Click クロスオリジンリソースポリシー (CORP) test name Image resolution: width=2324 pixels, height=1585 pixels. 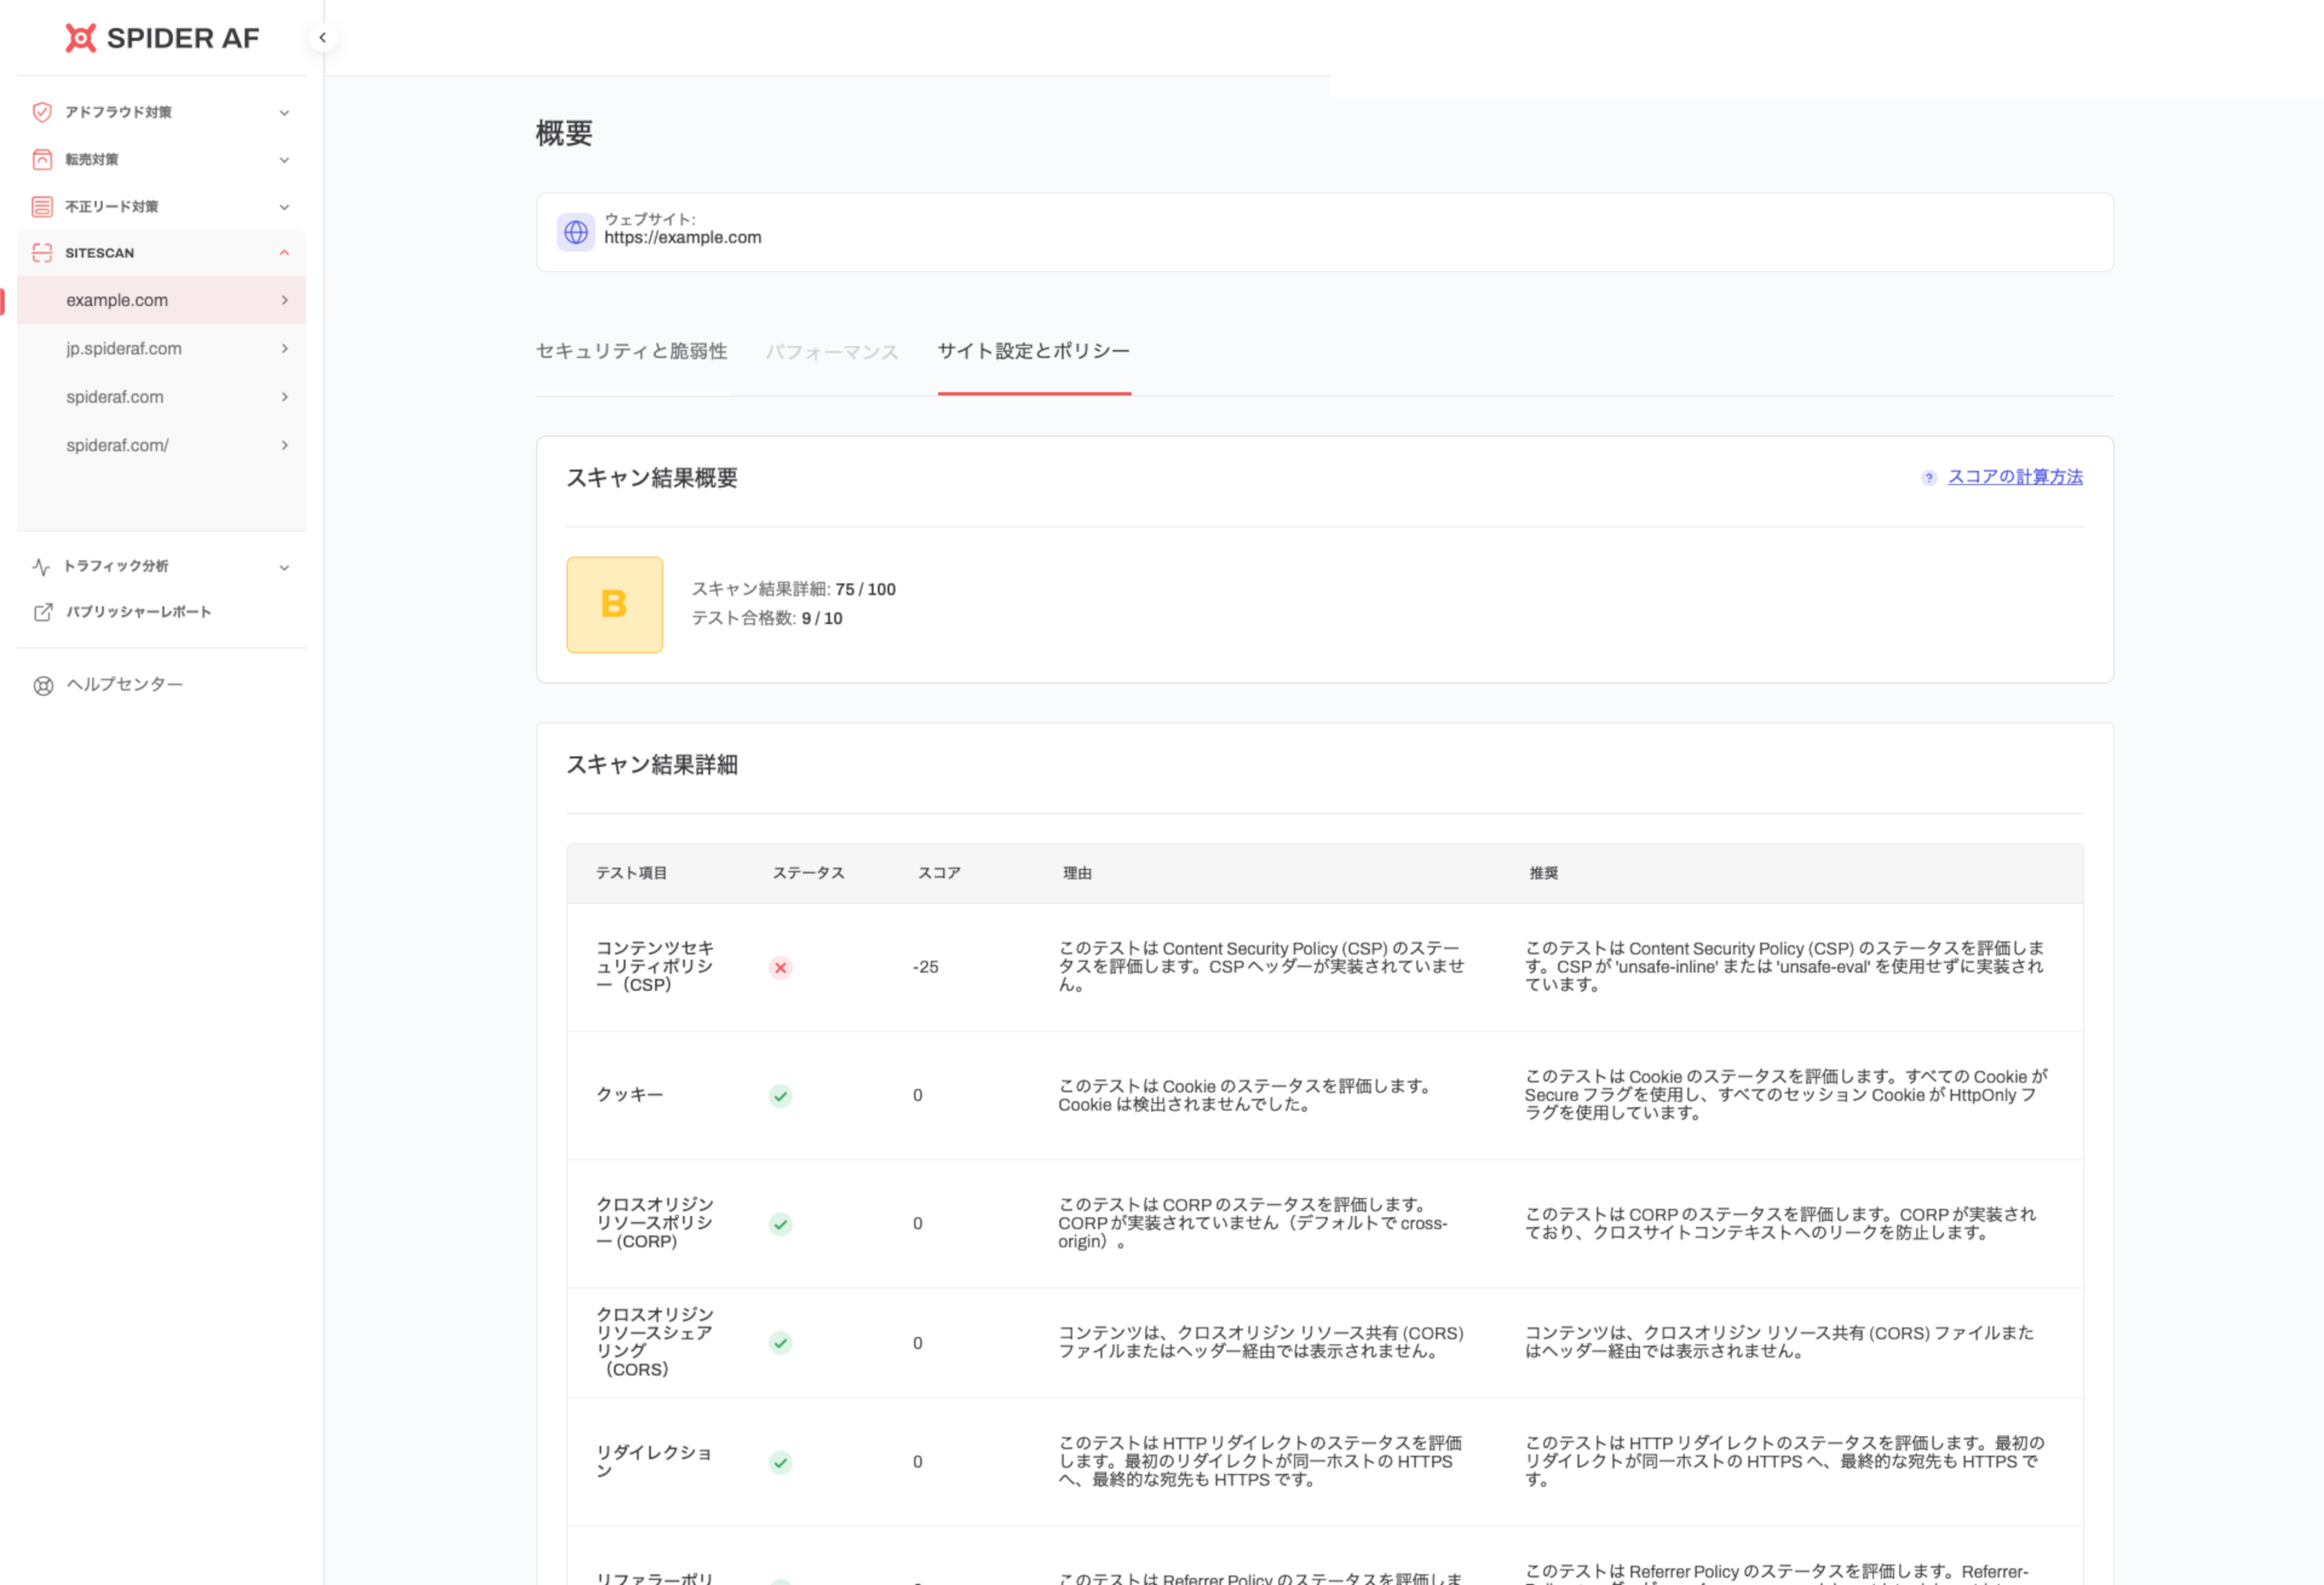(655, 1223)
